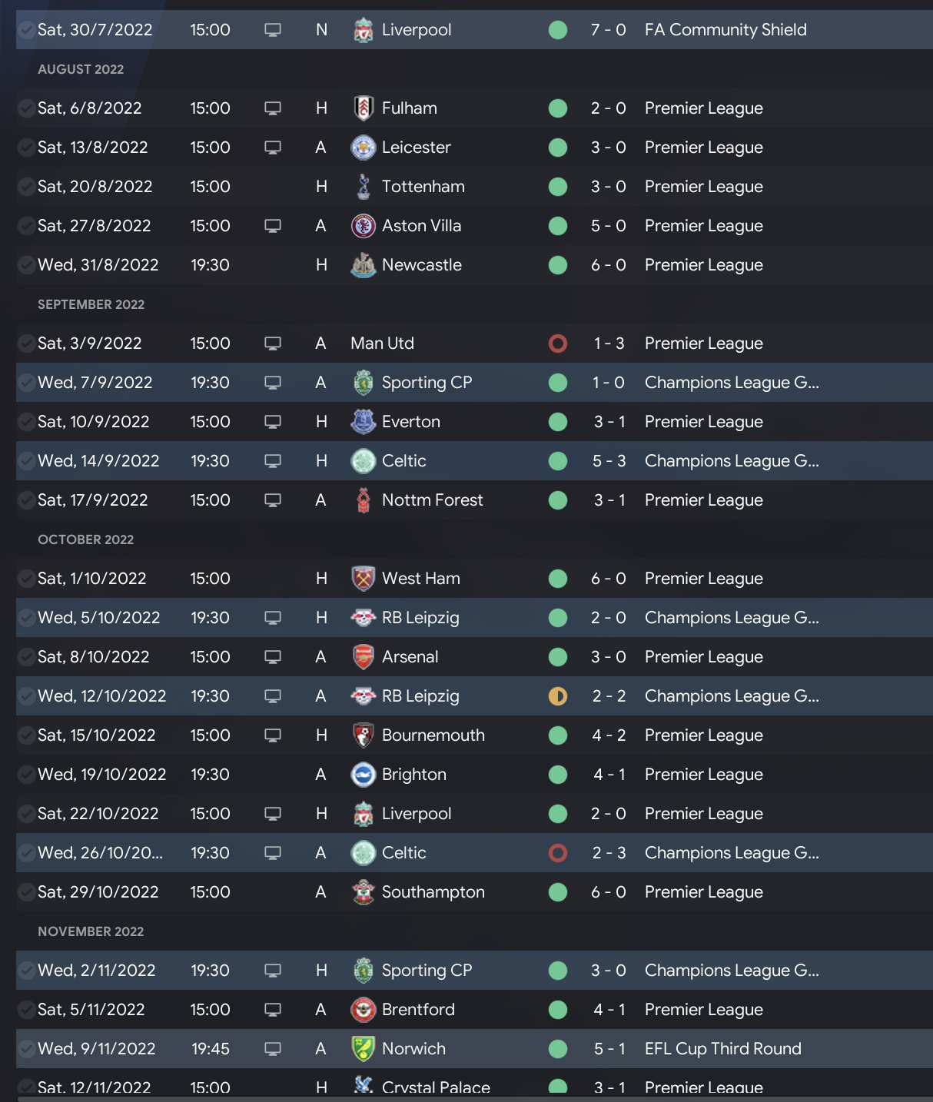The width and height of the screenshot is (933, 1102).
Task: Click the West Ham club crest
Action: [x=364, y=579]
